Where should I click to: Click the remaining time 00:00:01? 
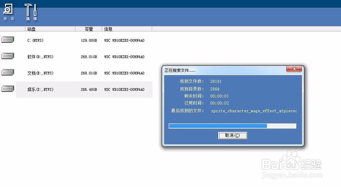pos(219,96)
